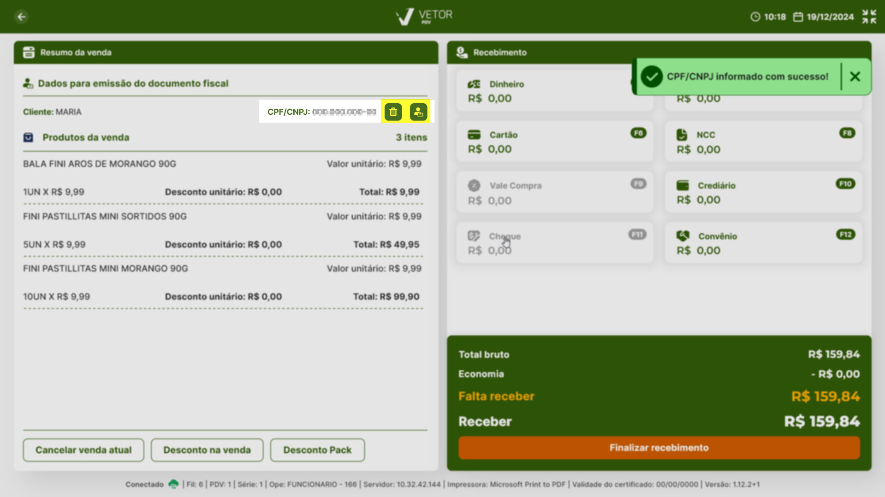Click the Vetor PDV logo
885x497 pixels.
tap(424, 17)
